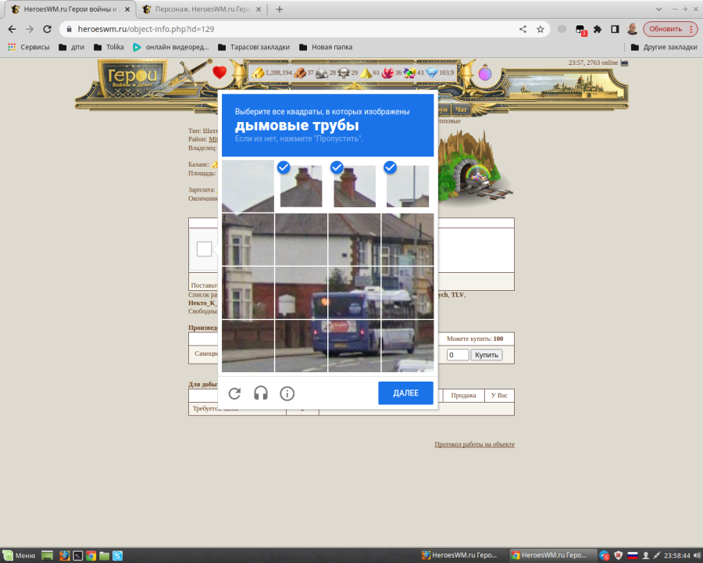Bookmark this page with the star icon
The width and height of the screenshot is (703, 563).
pos(541,29)
